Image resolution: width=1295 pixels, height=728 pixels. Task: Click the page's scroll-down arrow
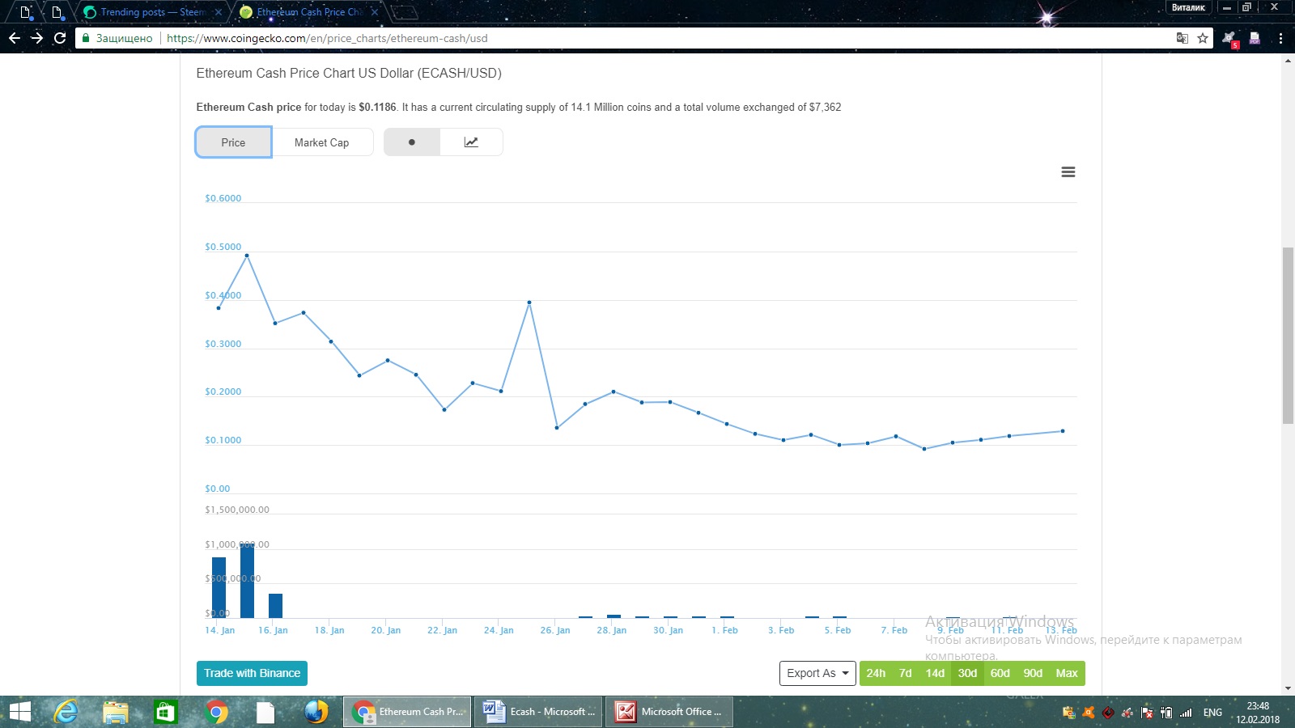pos(1288,688)
